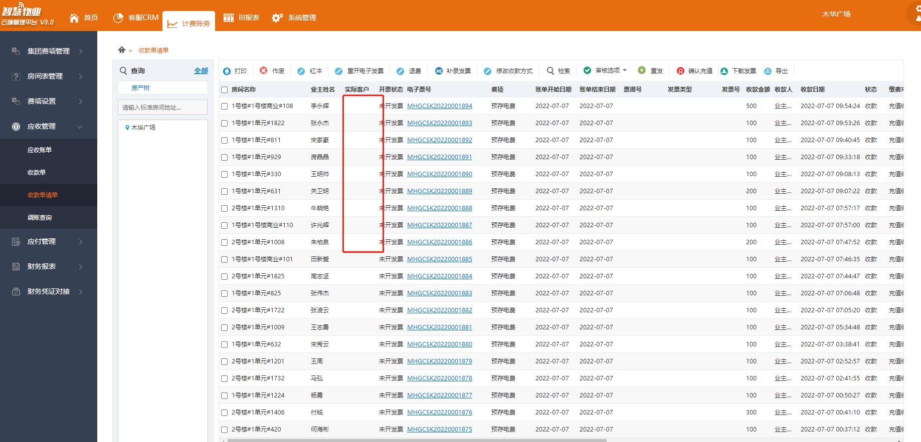
Task: Collapse 应收管理 sidebar menu
Action: (x=80, y=127)
